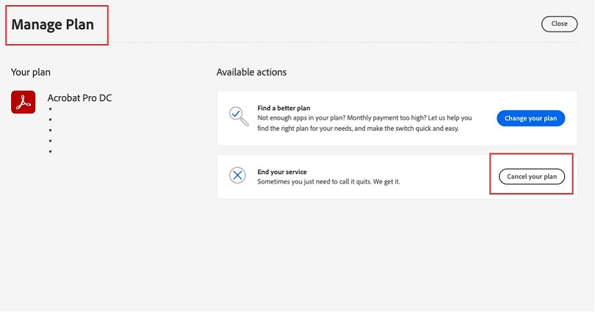Click the 'Not enough apps in your plan?' description
The height and width of the screenshot is (312, 595).
click(x=364, y=123)
